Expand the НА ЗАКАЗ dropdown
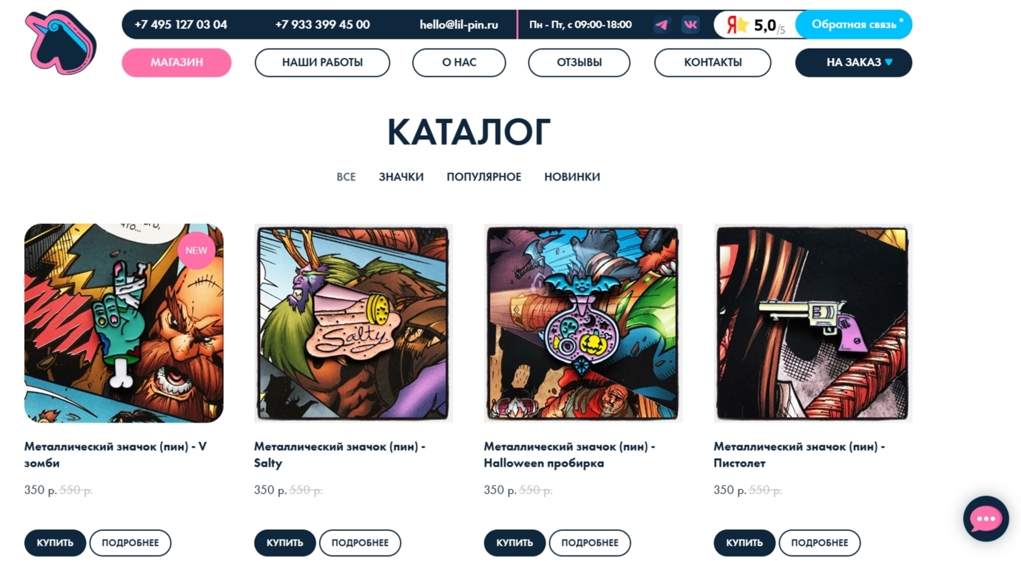The height and width of the screenshot is (561, 1021). pos(853,62)
